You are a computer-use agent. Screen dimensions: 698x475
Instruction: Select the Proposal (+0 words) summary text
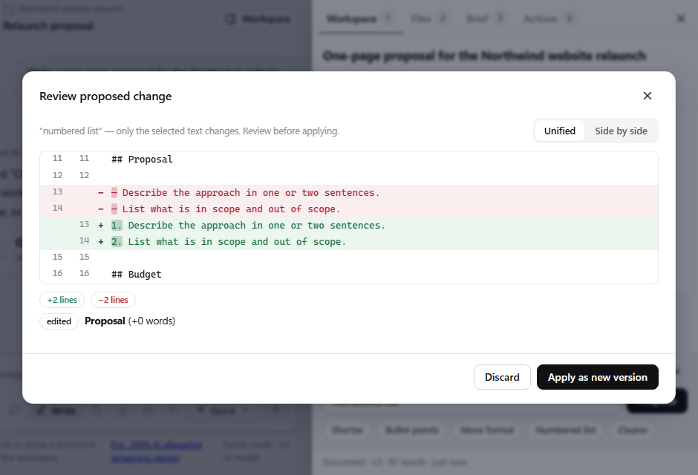(x=130, y=321)
